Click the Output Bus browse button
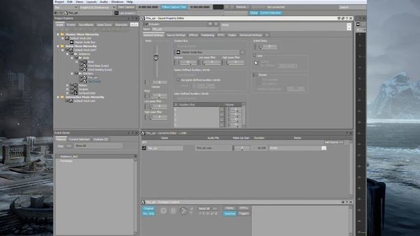This screenshot has height=236, width=420. 242,52
